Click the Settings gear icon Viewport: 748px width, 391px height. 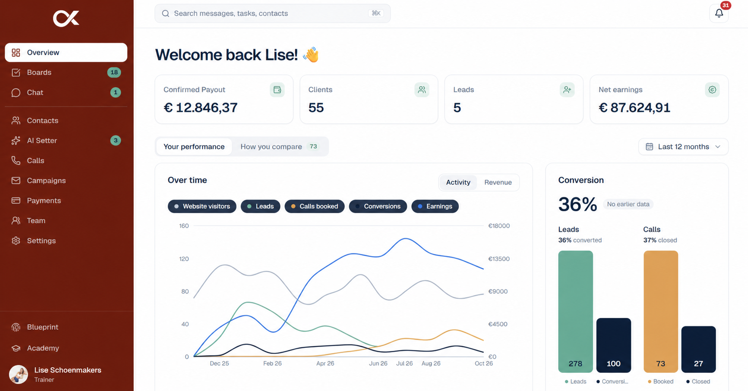point(16,241)
